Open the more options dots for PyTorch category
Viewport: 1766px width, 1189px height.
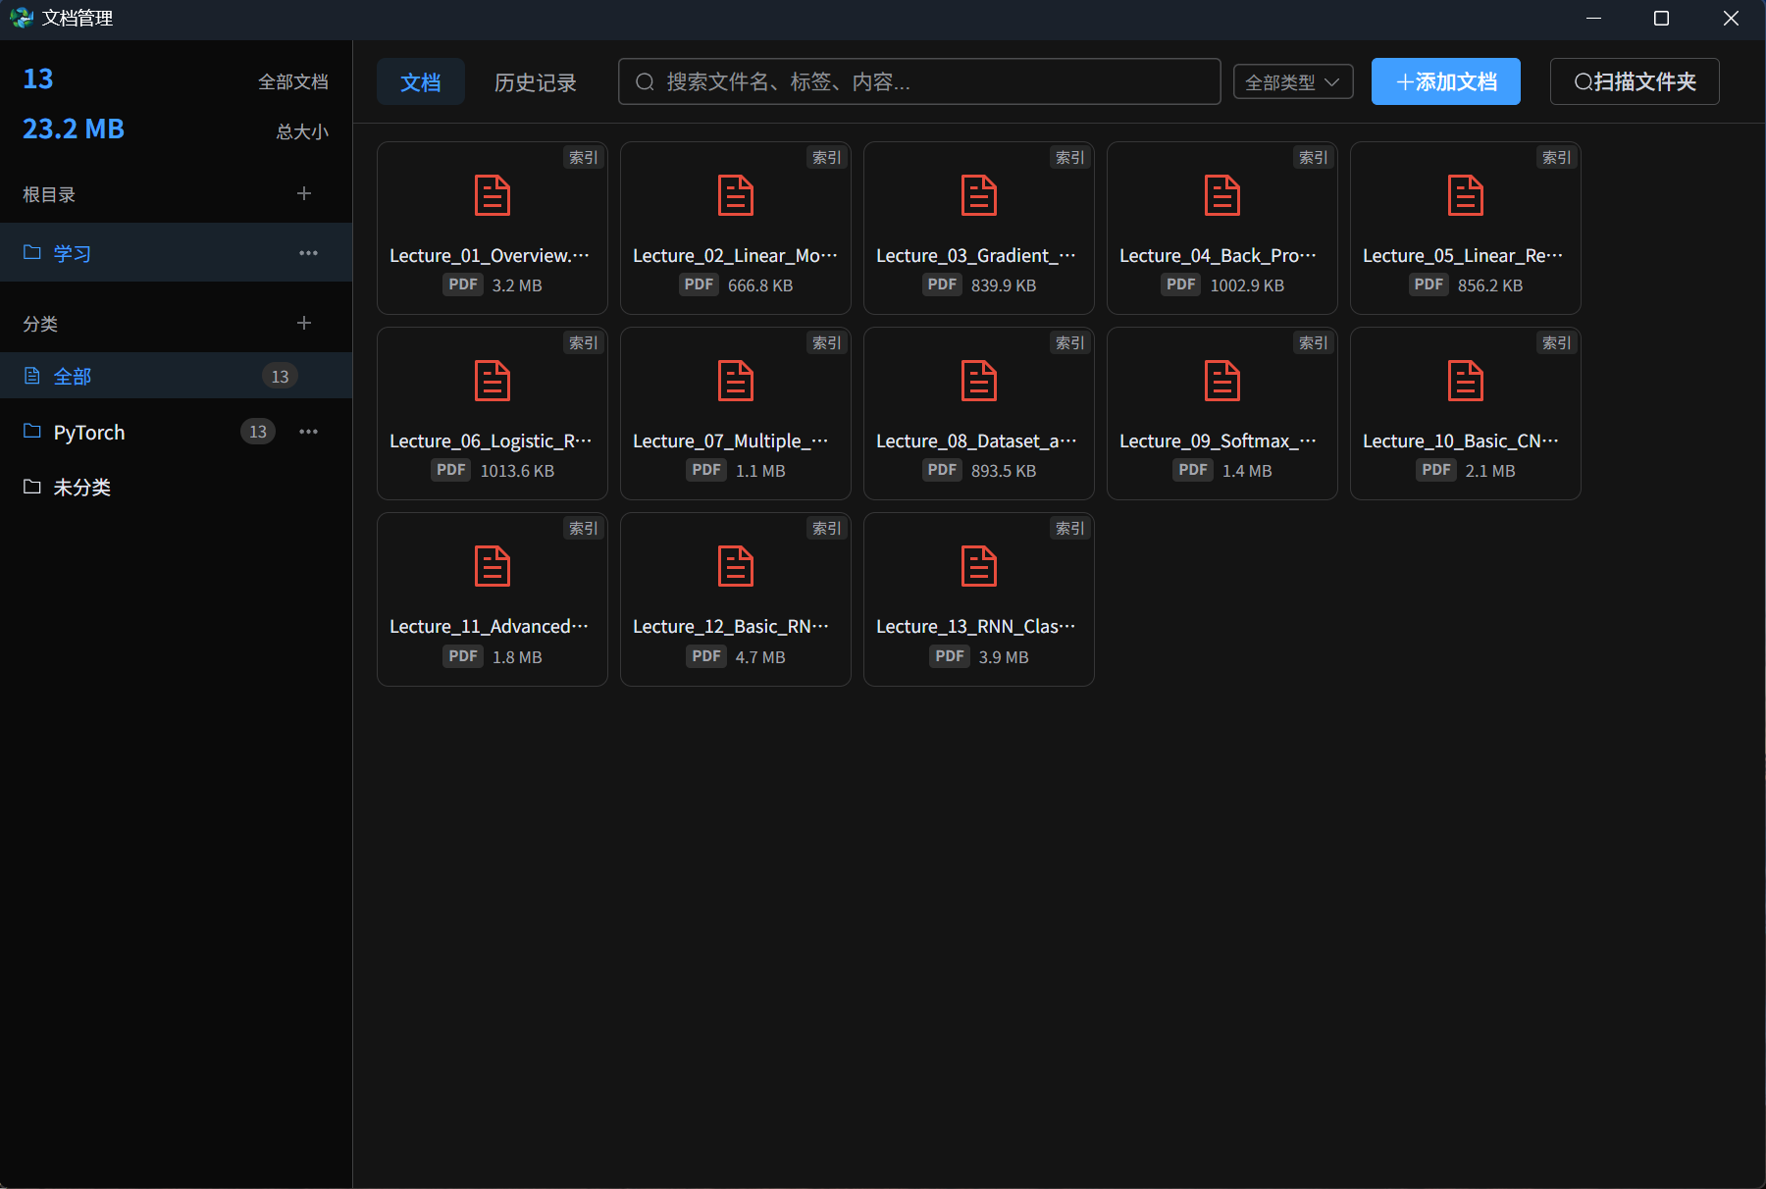pyautogui.click(x=308, y=432)
